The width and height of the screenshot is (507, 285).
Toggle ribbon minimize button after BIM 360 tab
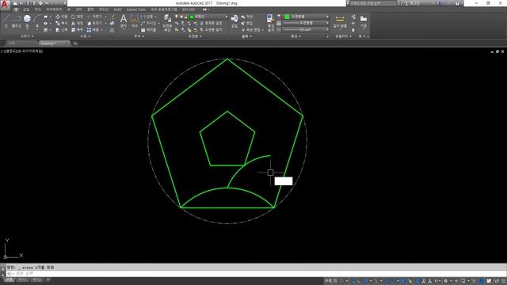click(x=205, y=9)
